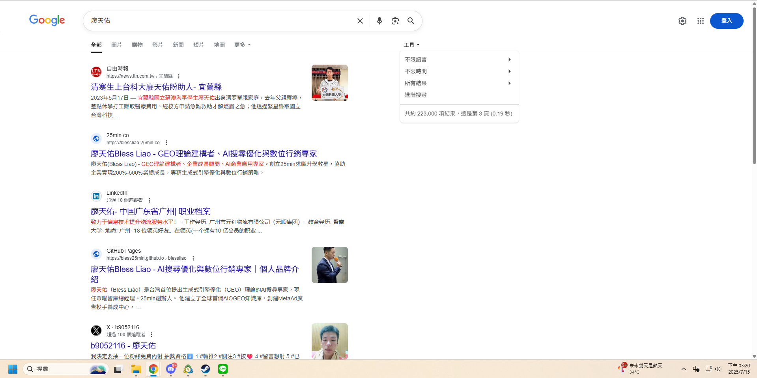
Task: Open File Explorer from the taskbar
Action: coord(136,369)
